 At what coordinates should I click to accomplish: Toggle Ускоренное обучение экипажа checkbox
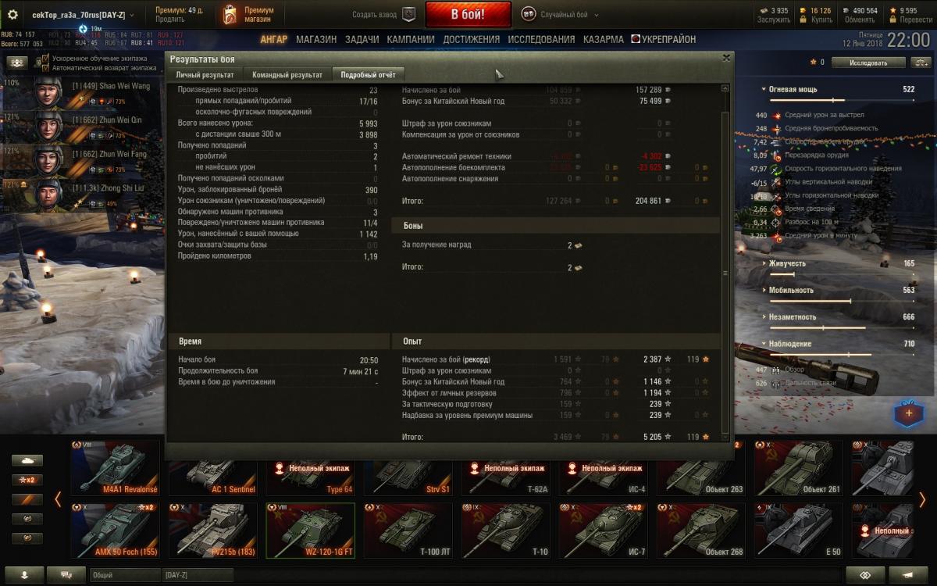46,59
